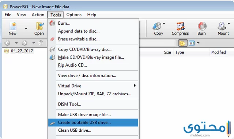The width and height of the screenshot is (234, 139).
Task: Expand the view mode dropdown arrow
Action: click(198, 43)
